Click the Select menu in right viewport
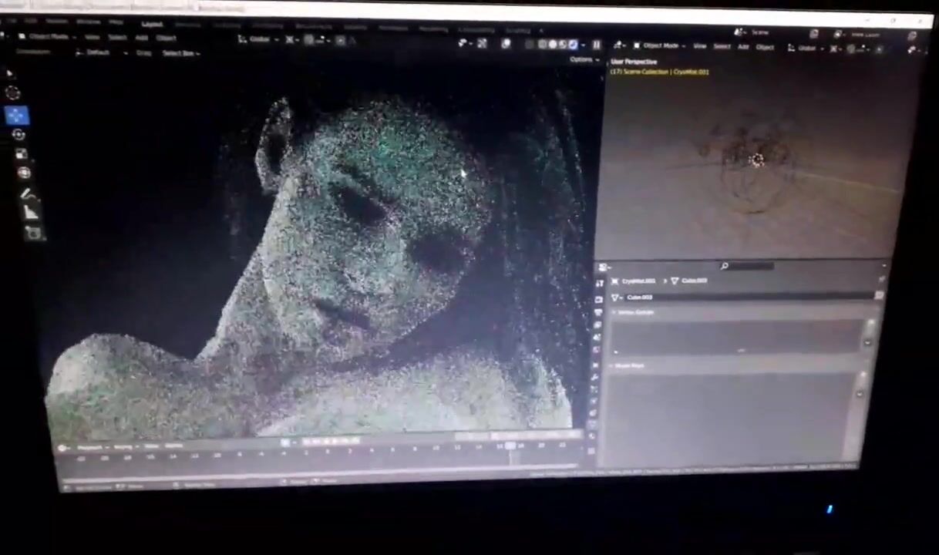The width and height of the screenshot is (939, 555). coord(722,46)
